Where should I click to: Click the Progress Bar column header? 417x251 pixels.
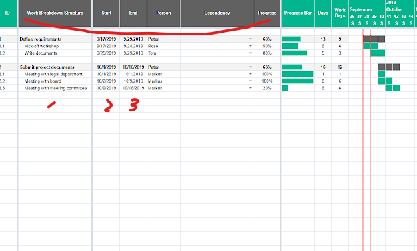coord(298,13)
